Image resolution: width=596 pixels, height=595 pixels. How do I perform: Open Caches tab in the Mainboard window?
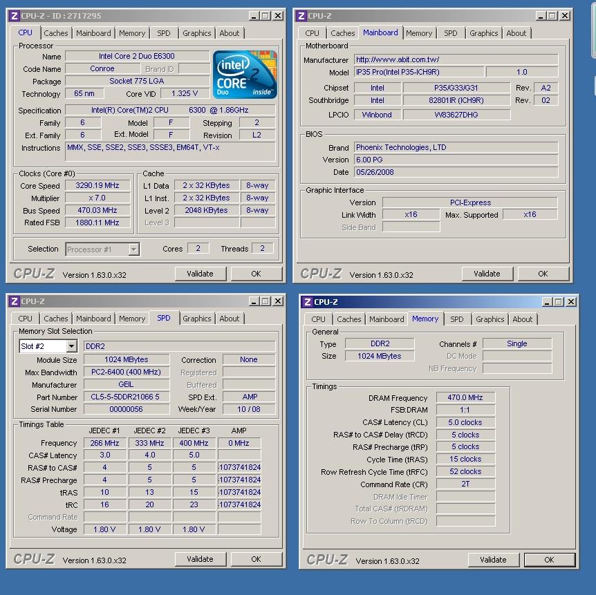click(342, 33)
